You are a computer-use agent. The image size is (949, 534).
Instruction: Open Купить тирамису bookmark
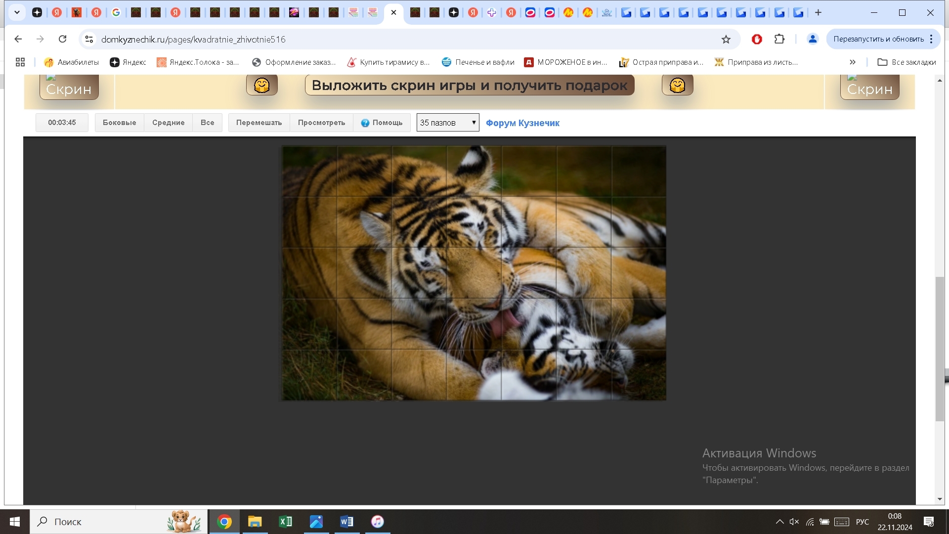(x=388, y=62)
